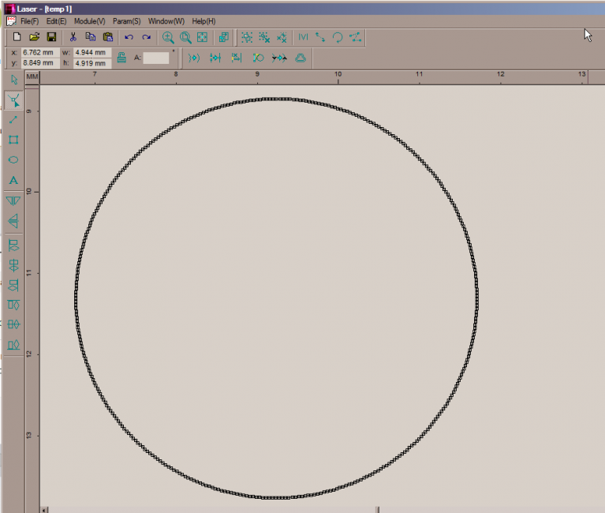605x513 pixels.
Task: Select the ellipse drawing tool
Action: point(13,160)
